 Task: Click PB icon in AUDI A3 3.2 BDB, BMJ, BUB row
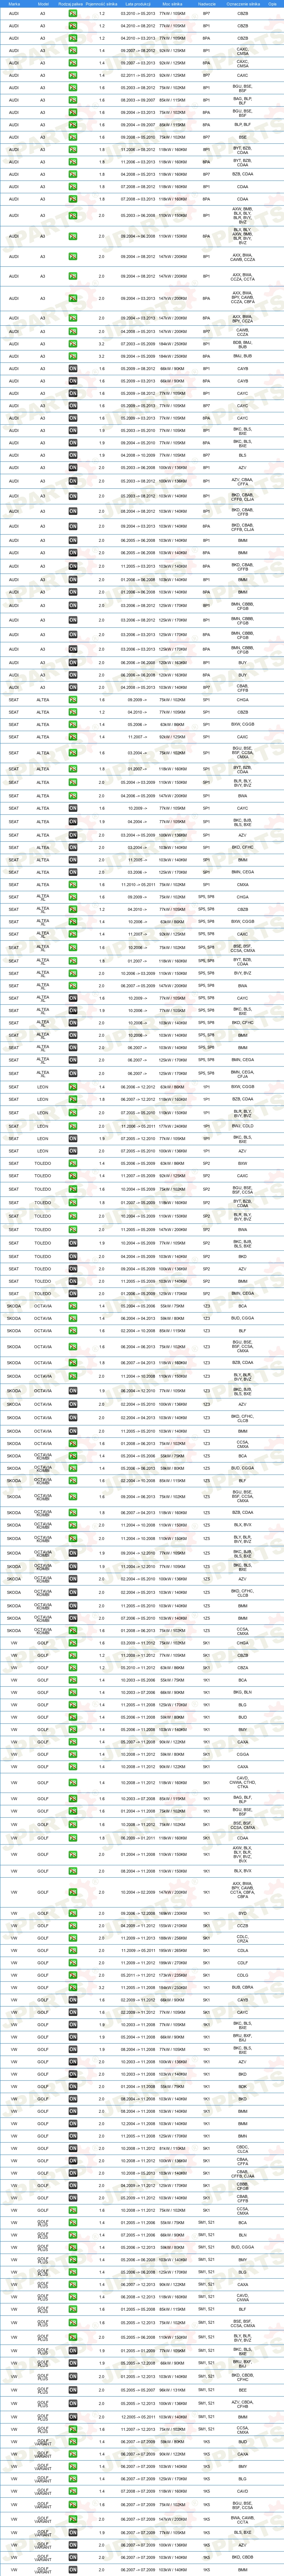(x=73, y=343)
